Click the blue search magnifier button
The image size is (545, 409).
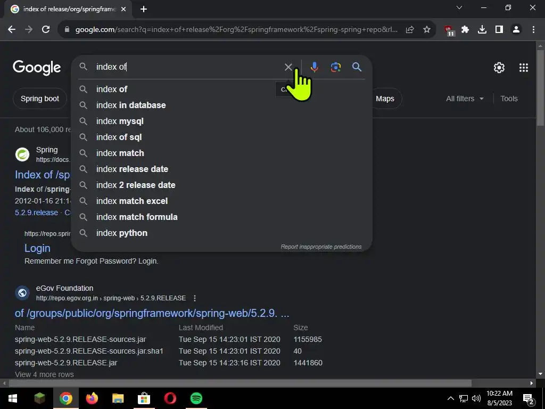pos(357,67)
